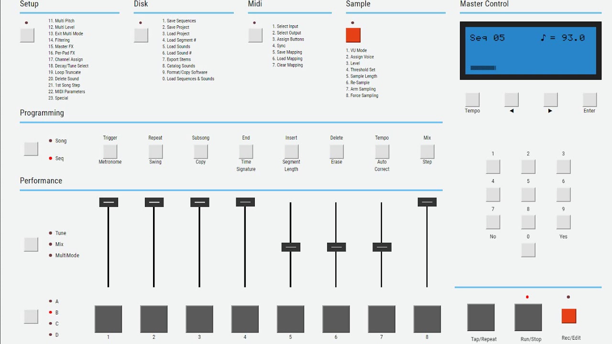The image size is (612, 344).
Task: Switch pad bank with the A/B/C/D button
Action: point(31,316)
